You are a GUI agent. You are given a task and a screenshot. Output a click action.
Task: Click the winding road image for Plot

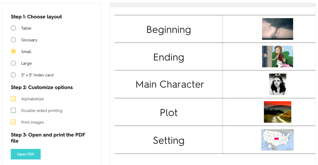[x=278, y=112]
